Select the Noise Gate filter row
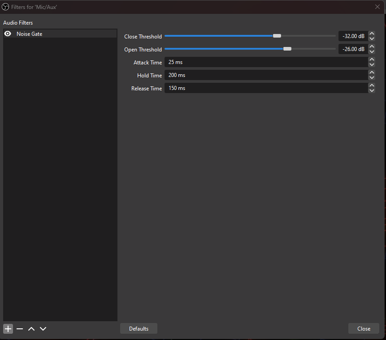The image size is (386, 340). coord(60,34)
